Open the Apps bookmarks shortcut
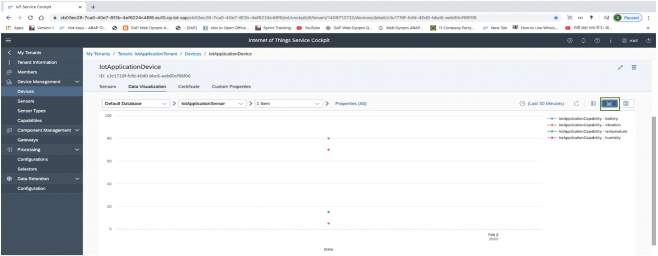The image size is (658, 256). (x=15, y=28)
